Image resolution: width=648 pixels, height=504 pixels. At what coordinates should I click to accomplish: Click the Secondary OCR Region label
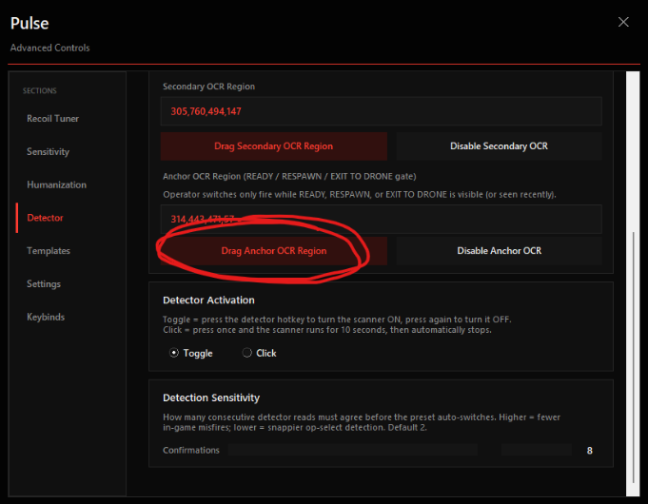(208, 87)
